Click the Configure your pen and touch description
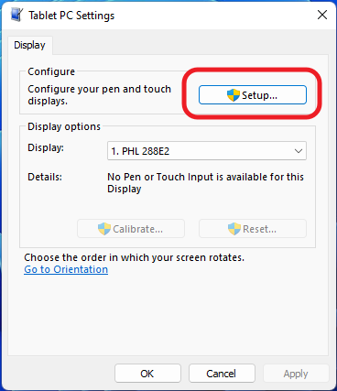The image size is (337, 391). (99, 95)
